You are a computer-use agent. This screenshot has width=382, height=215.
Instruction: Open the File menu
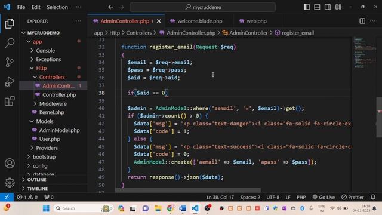pos(21,7)
